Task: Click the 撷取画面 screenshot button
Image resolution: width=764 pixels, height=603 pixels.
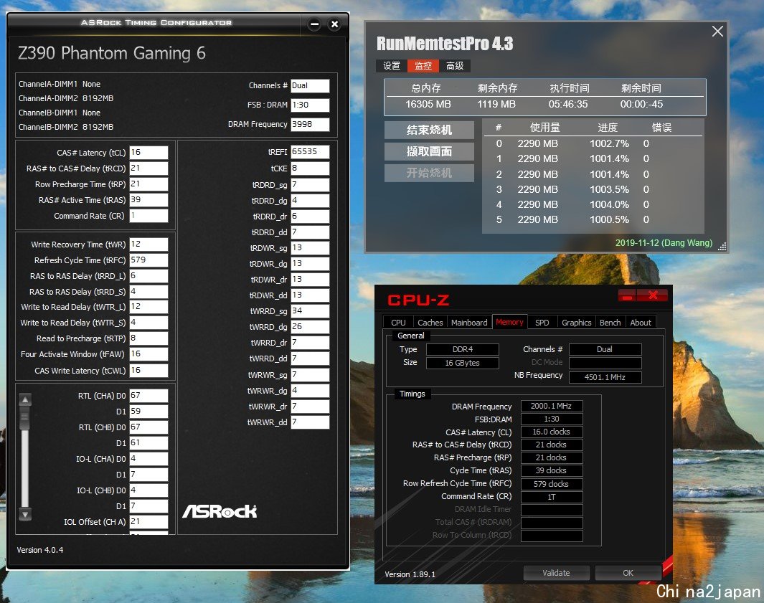Action: coord(429,151)
